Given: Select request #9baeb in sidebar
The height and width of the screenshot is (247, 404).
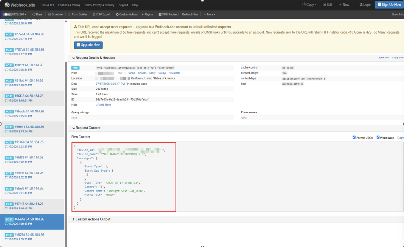Looking at the screenshot, I should point(32,113).
